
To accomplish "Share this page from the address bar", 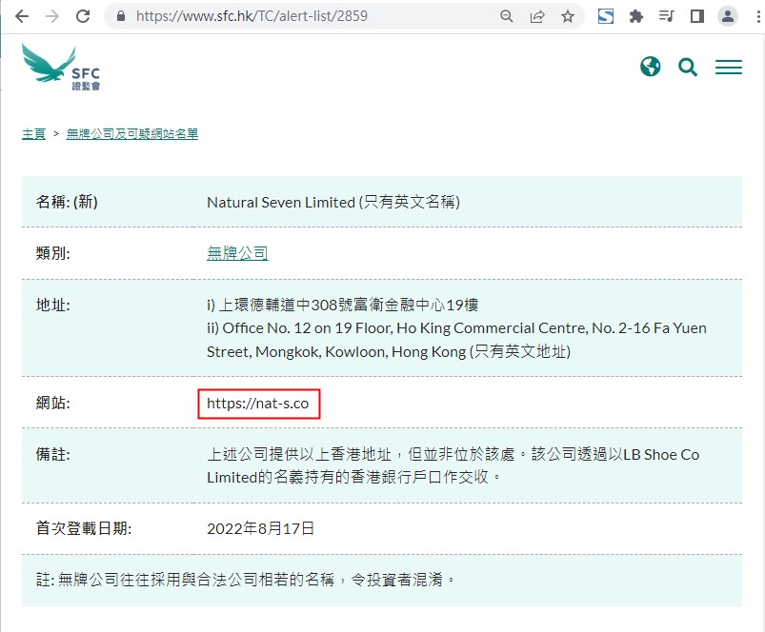I will point(537,16).
